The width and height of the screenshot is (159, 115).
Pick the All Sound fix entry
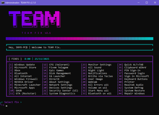pyautogui.click(x=91, y=68)
